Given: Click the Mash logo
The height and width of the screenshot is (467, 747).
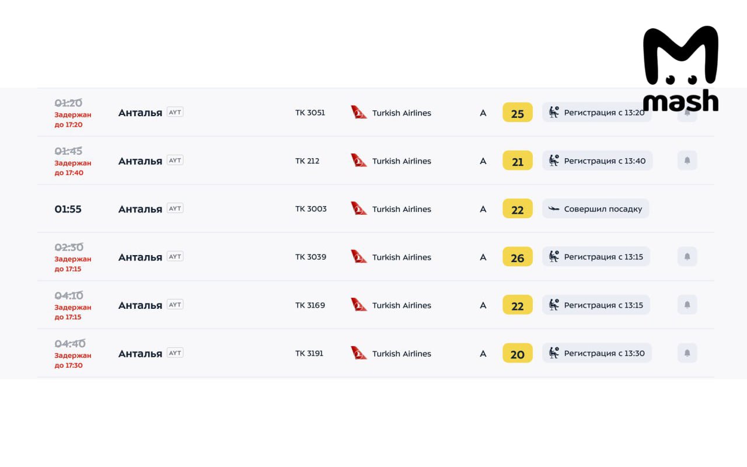Looking at the screenshot, I should click(x=680, y=69).
